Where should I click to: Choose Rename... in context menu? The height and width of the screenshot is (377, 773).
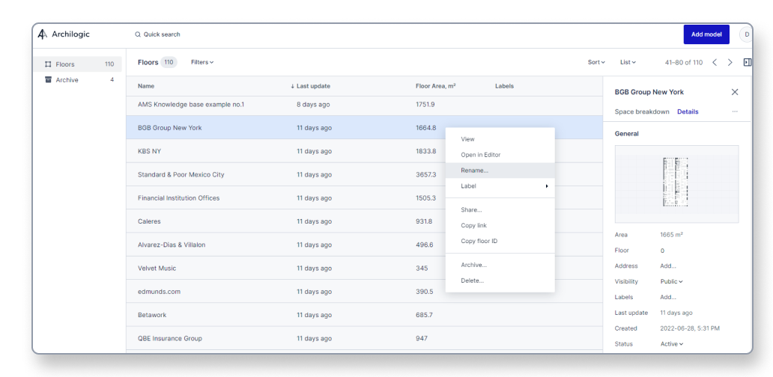click(500, 171)
